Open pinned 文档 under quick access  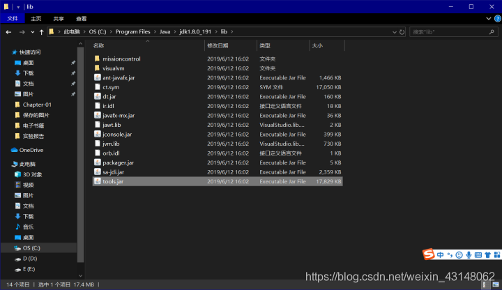[x=28, y=84]
